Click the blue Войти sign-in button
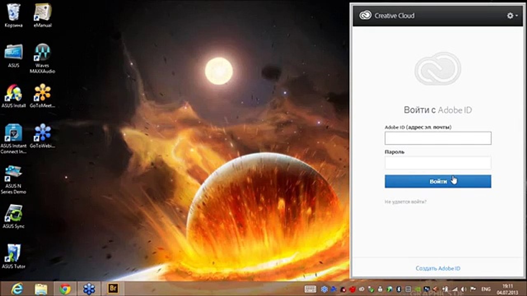 (438, 181)
